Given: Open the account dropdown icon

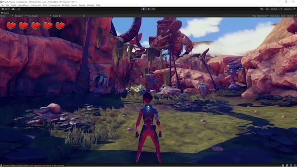Looking at the screenshot, I should (x=6, y=9).
